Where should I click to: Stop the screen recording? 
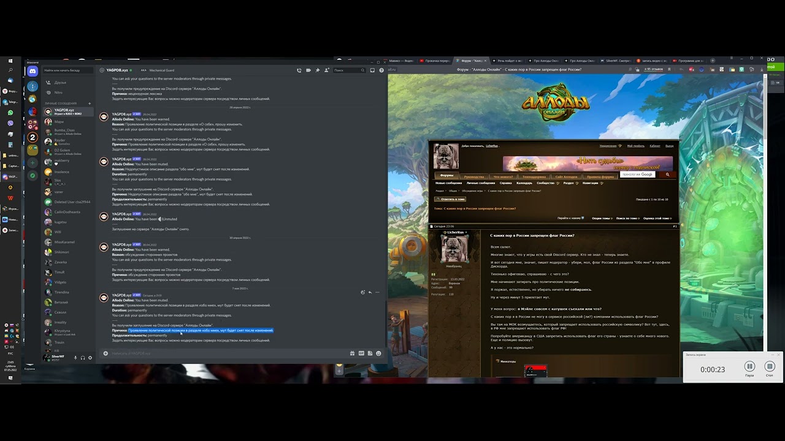coord(770,366)
